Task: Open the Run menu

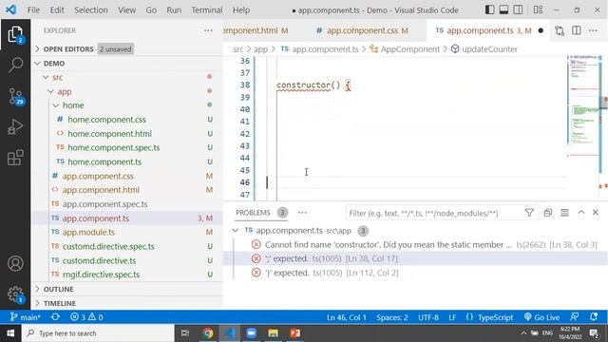Action: pos(174,10)
